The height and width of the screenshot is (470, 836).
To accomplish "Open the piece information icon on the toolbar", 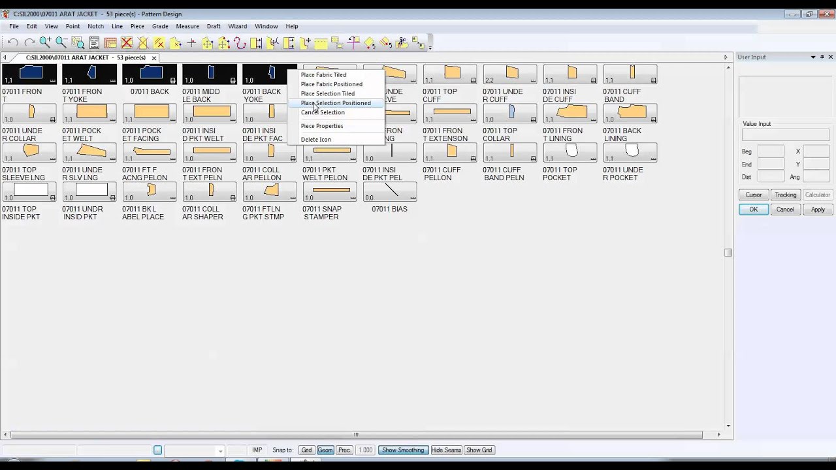I will pos(93,42).
